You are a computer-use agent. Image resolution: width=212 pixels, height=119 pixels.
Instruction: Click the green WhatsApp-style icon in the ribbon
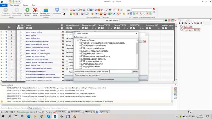coord(71,14)
